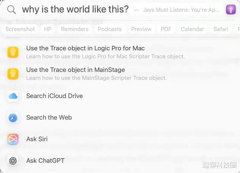Image resolution: width=240 pixels, height=173 pixels.
Task: Click the Logic Pro Trace lightbulb icon
Action: (13, 52)
